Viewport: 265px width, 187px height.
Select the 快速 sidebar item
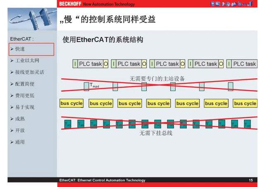31,49
